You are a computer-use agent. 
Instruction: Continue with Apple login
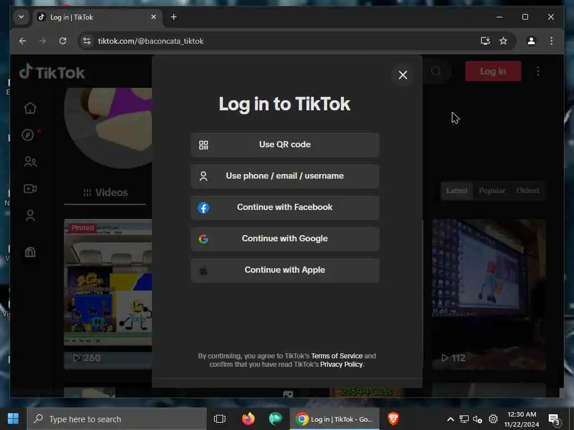click(285, 270)
